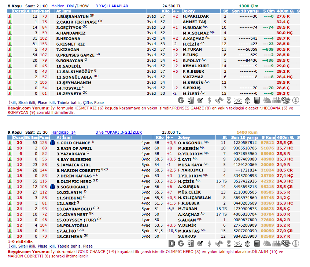Open the 'G' icon under race 8

tap(181, 100)
